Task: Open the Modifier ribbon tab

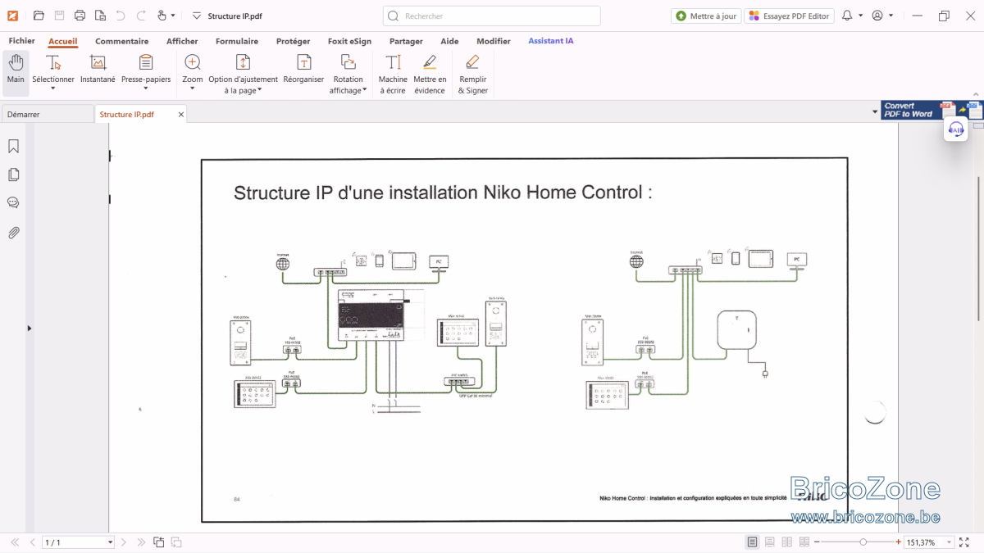Action: 494,41
